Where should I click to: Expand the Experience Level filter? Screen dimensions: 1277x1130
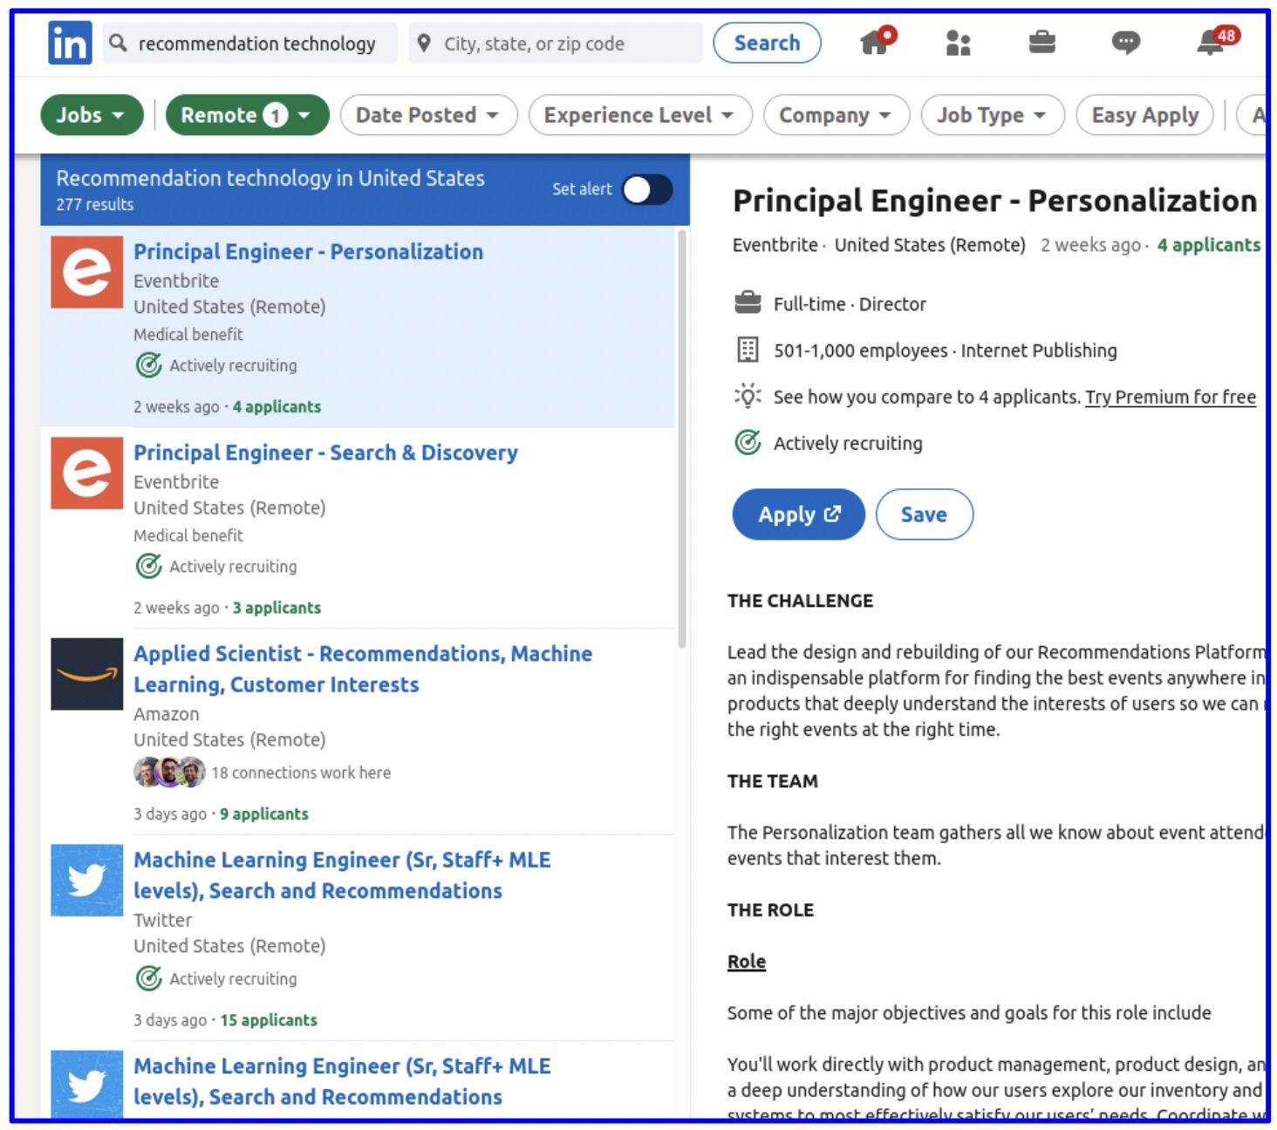[639, 114]
